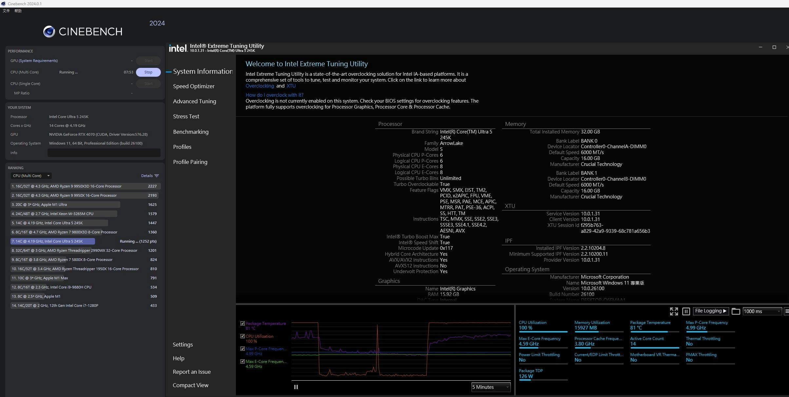Open the Advanced Tuning section
Image resolution: width=789 pixels, height=397 pixels.
coord(194,101)
